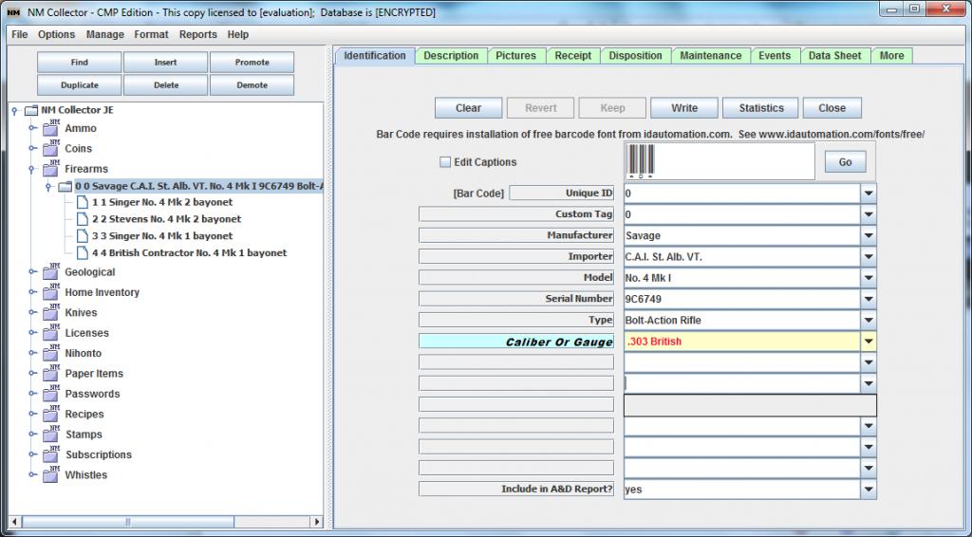
Task: Open the File menu
Action: 20,35
